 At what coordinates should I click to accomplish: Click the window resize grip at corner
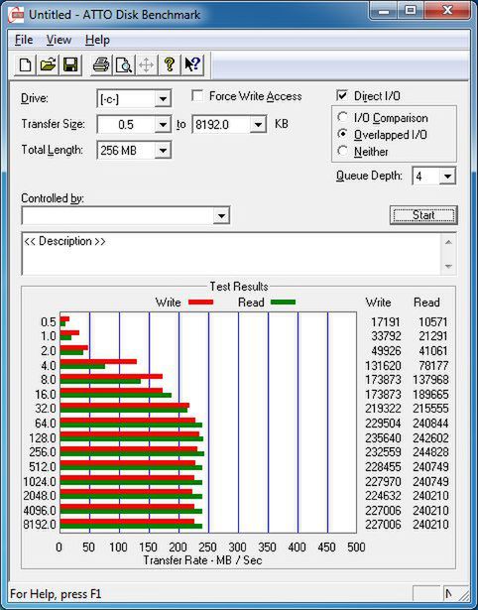tap(463, 594)
